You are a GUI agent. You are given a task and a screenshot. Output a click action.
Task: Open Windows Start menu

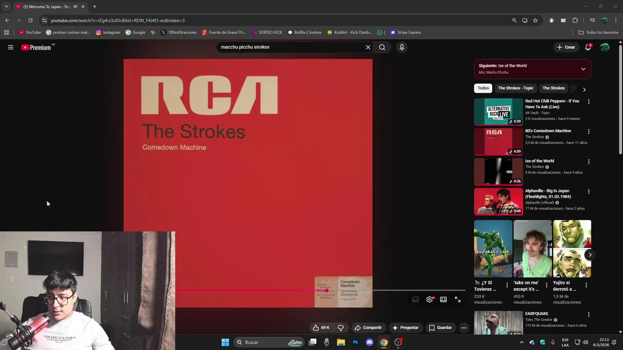pos(225,342)
